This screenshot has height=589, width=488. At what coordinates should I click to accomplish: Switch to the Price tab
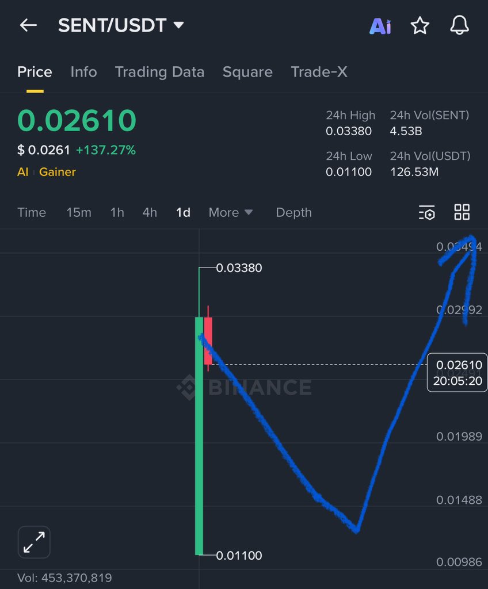click(x=35, y=72)
